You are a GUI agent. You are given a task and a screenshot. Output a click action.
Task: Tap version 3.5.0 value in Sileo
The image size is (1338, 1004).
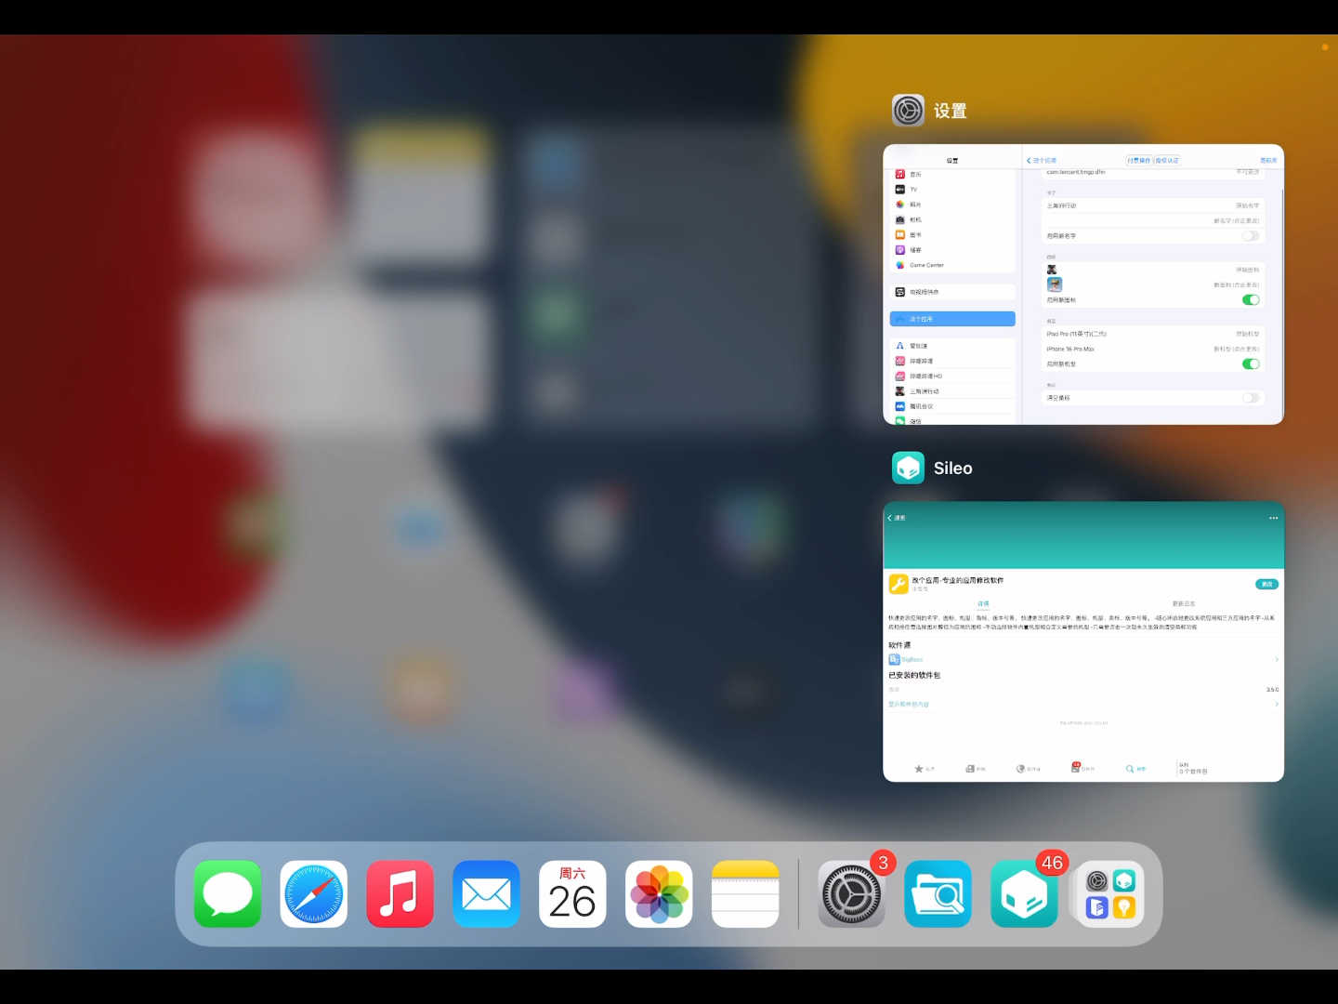point(1272,690)
